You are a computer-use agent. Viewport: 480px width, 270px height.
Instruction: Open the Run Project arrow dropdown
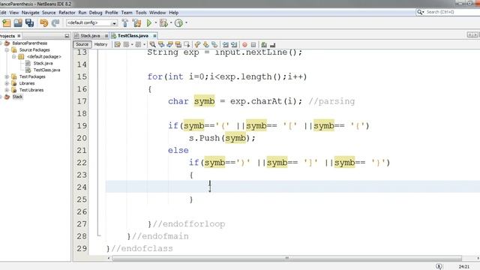tap(155, 23)
